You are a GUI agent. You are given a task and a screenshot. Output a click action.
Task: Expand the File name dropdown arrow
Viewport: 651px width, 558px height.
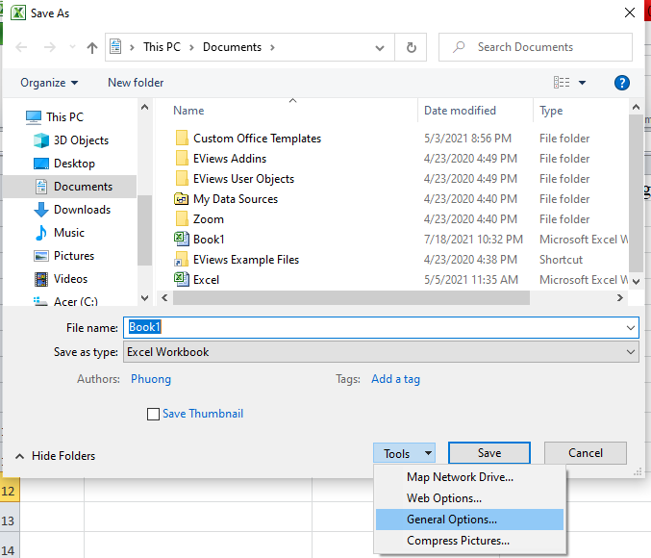click(630, 328)
